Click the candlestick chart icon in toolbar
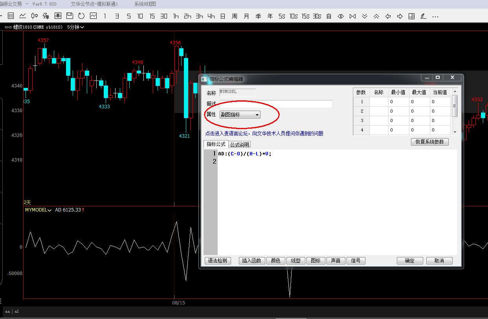488x319 pixels. click(35, 16)
